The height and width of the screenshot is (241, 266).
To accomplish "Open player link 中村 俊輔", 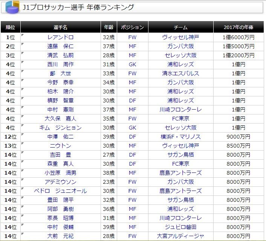I will point(61,227).
